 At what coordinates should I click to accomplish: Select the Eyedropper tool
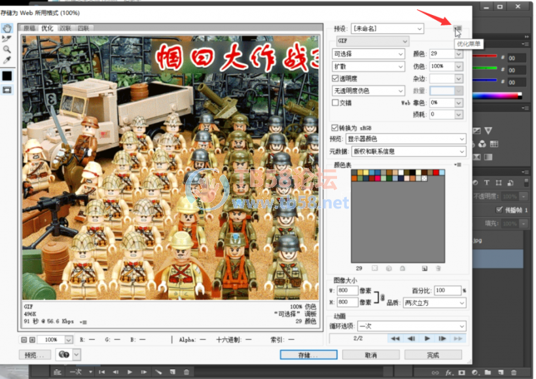[7, 60]
